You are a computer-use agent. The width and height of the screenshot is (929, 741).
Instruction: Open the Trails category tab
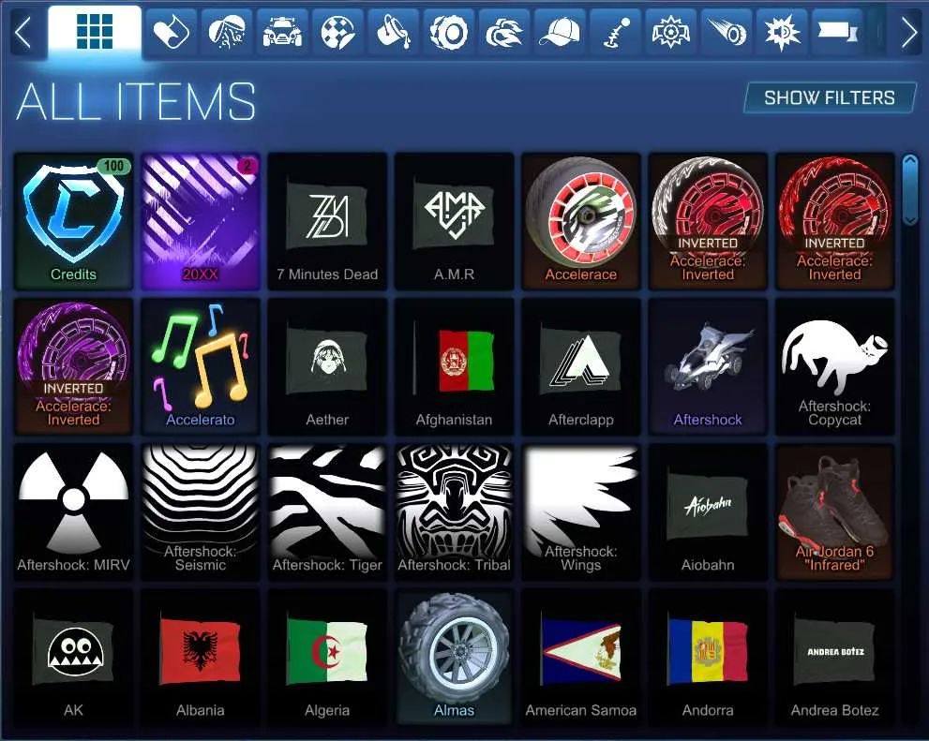coord(727,31)
